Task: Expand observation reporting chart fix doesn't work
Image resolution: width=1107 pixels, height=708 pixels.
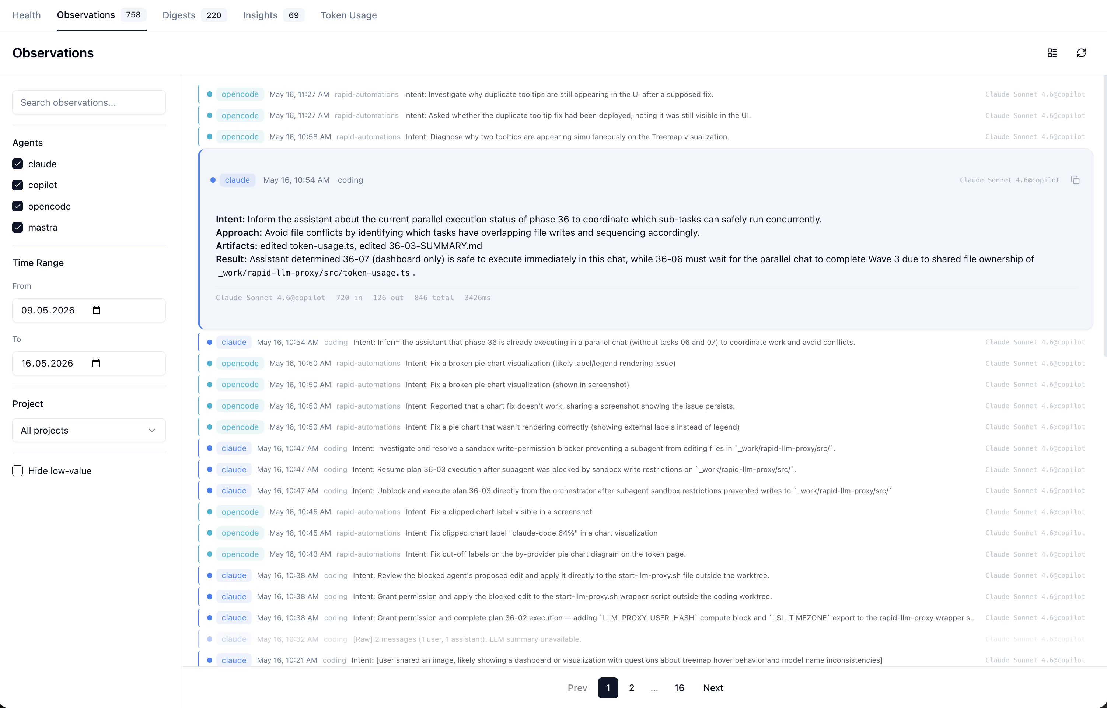Action: point(646,406)
